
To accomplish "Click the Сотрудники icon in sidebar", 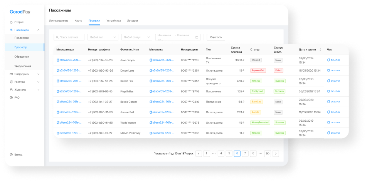I will click(11, 74).
